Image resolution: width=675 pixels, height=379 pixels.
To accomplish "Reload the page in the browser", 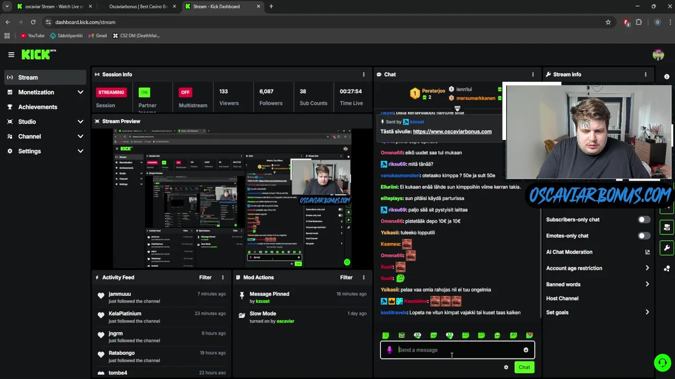I will (33, 22).
